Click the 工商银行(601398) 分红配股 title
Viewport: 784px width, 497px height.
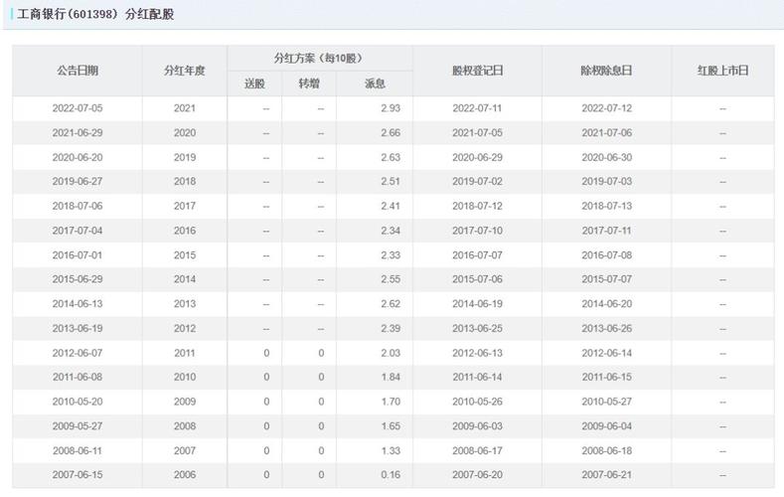coord(95,14)
